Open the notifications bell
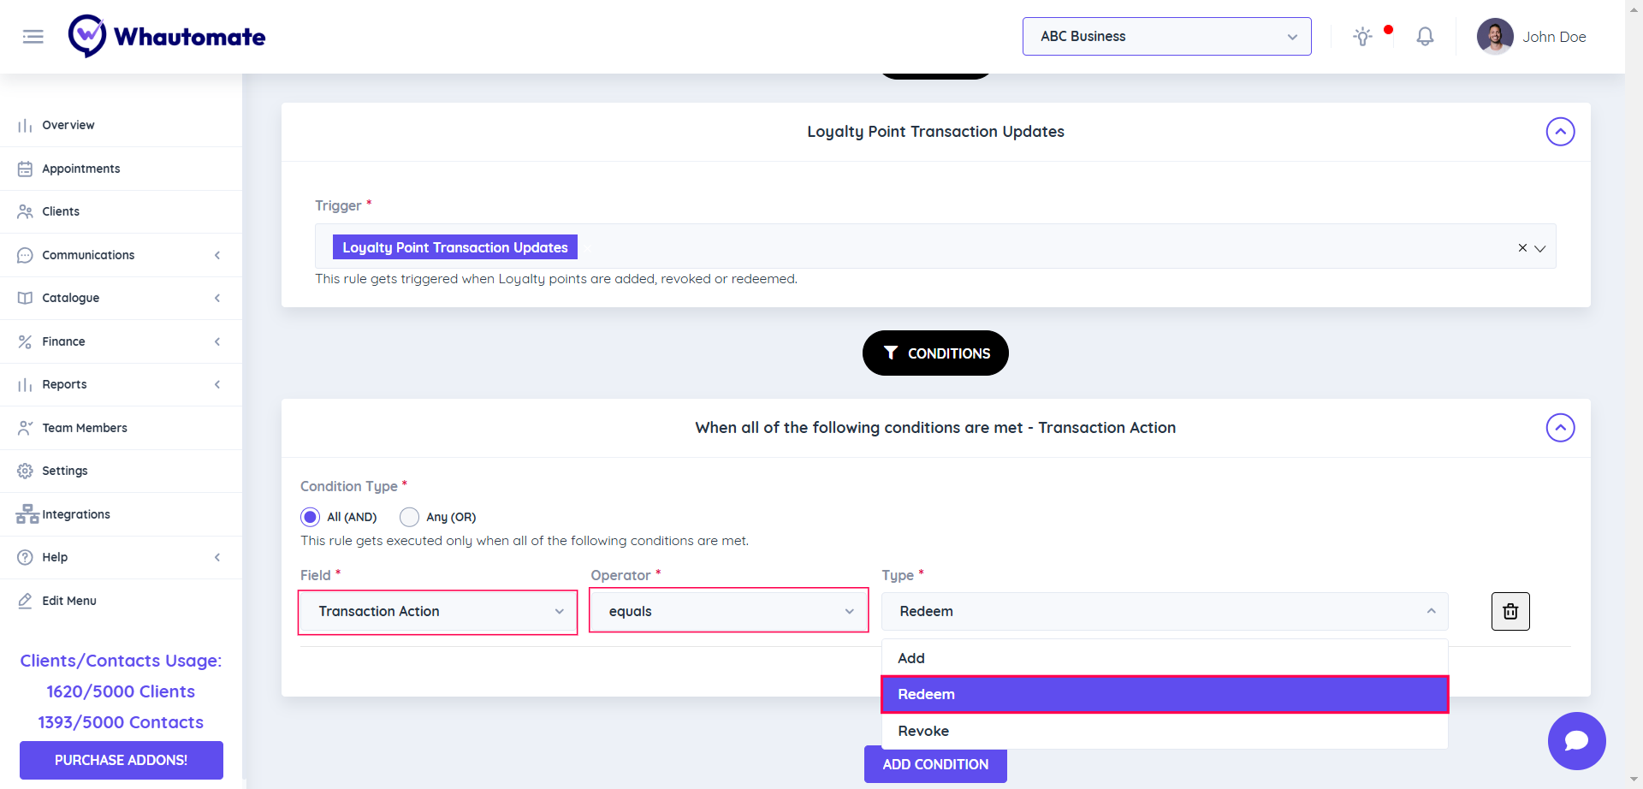Screen dimensions: 1643x789 (1425, 37)
